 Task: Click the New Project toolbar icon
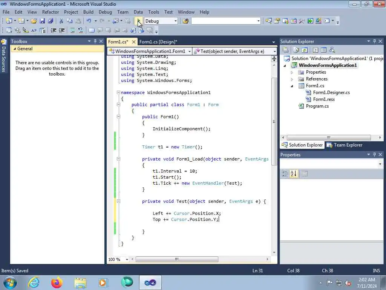coord(9,21)
